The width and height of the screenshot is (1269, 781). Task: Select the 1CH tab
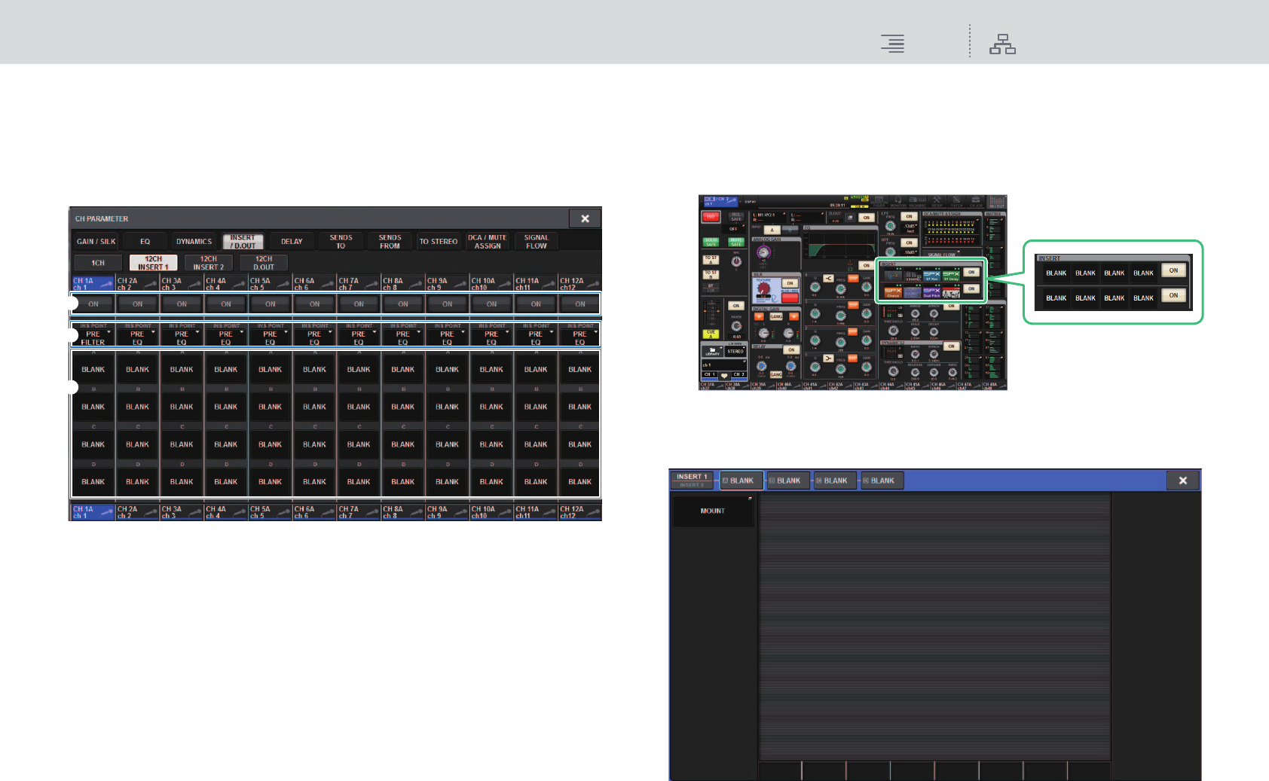(98, 263)
